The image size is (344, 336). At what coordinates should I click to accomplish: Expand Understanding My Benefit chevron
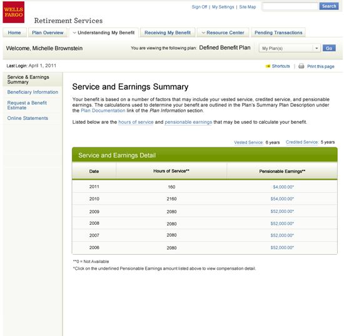tap(74, 33)
